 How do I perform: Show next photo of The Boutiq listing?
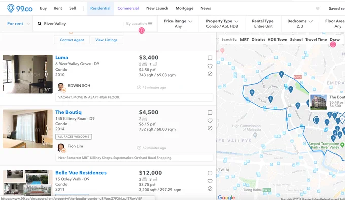pos(47,128)
